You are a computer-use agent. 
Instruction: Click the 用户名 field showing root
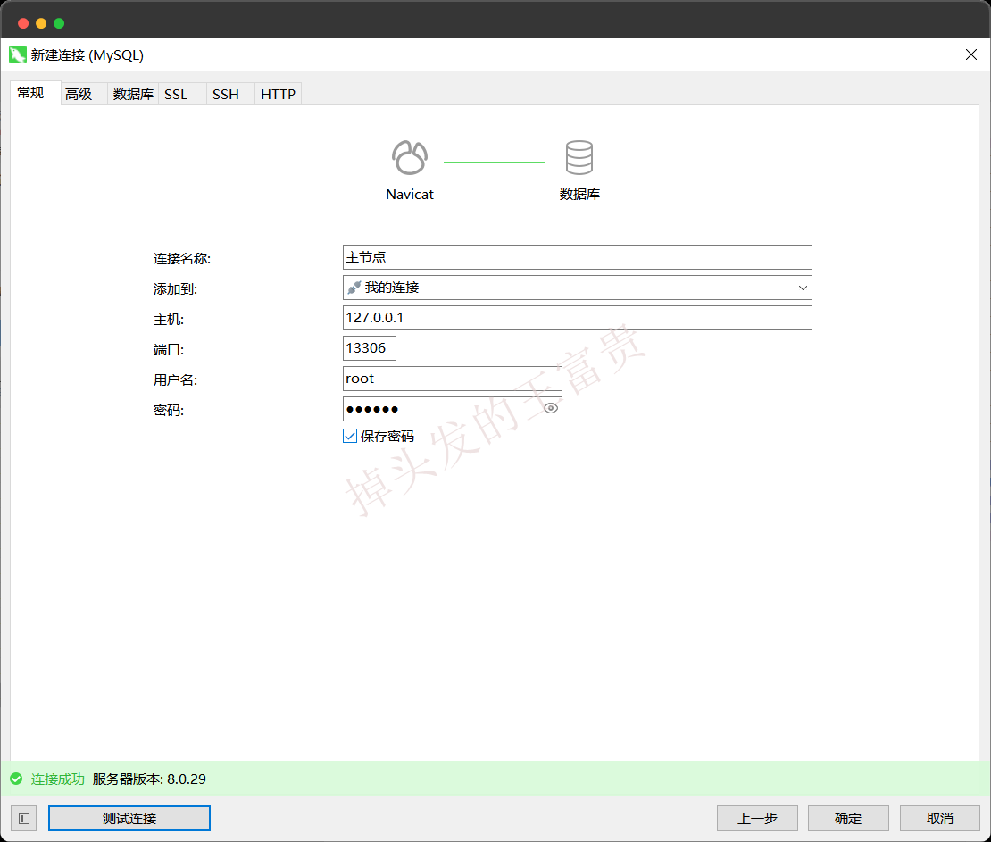(452, 379)
